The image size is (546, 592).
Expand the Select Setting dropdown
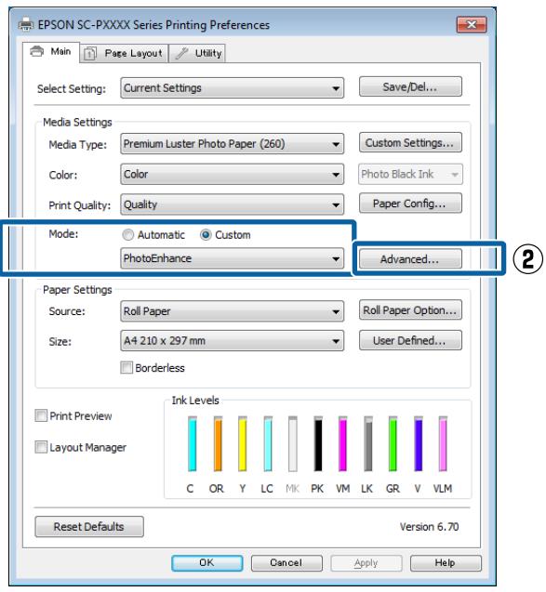[232, 88]
